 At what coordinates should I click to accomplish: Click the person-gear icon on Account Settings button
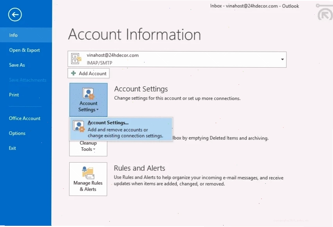pyautogui.click(x=88, y=94)
